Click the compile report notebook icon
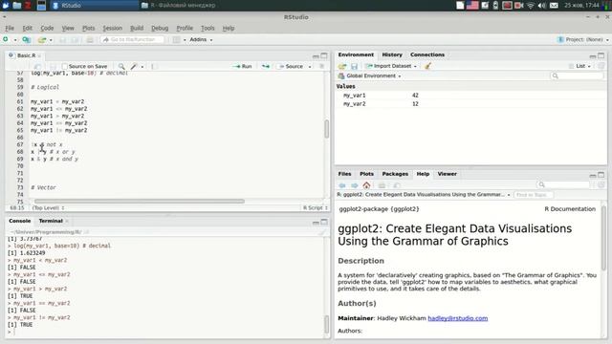This screenshot has height=344, width=612. [154, 66]
